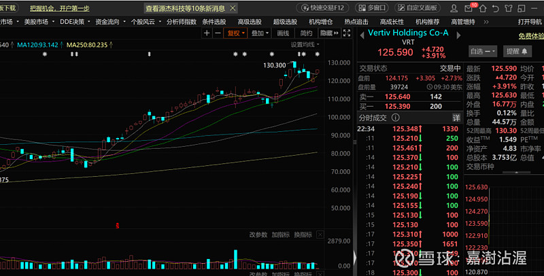Viewport: 544px width, 276px height.
Task: Click 改参数 in volume indicator panel
Action: (258, 235)
